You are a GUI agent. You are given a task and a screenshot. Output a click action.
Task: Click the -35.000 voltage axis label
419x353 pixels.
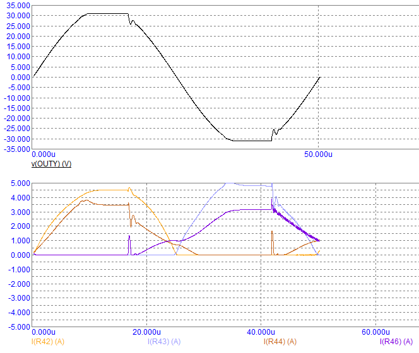pos(17,149)
